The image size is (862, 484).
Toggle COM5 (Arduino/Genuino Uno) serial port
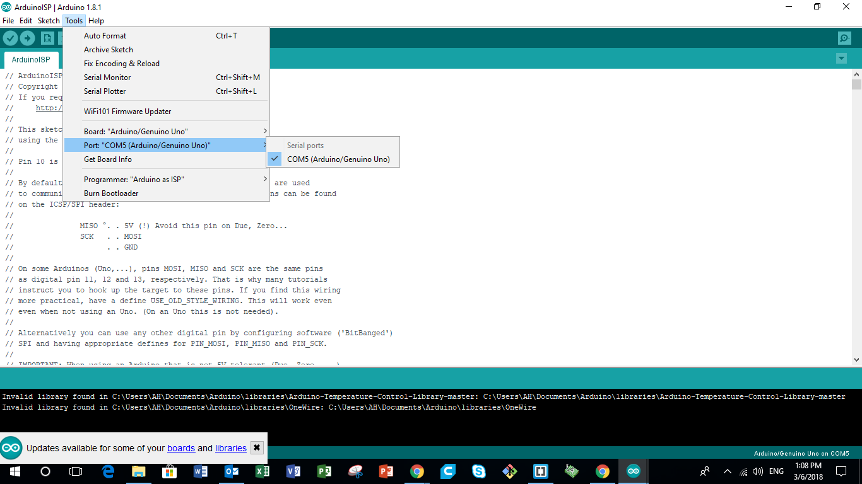333,159
